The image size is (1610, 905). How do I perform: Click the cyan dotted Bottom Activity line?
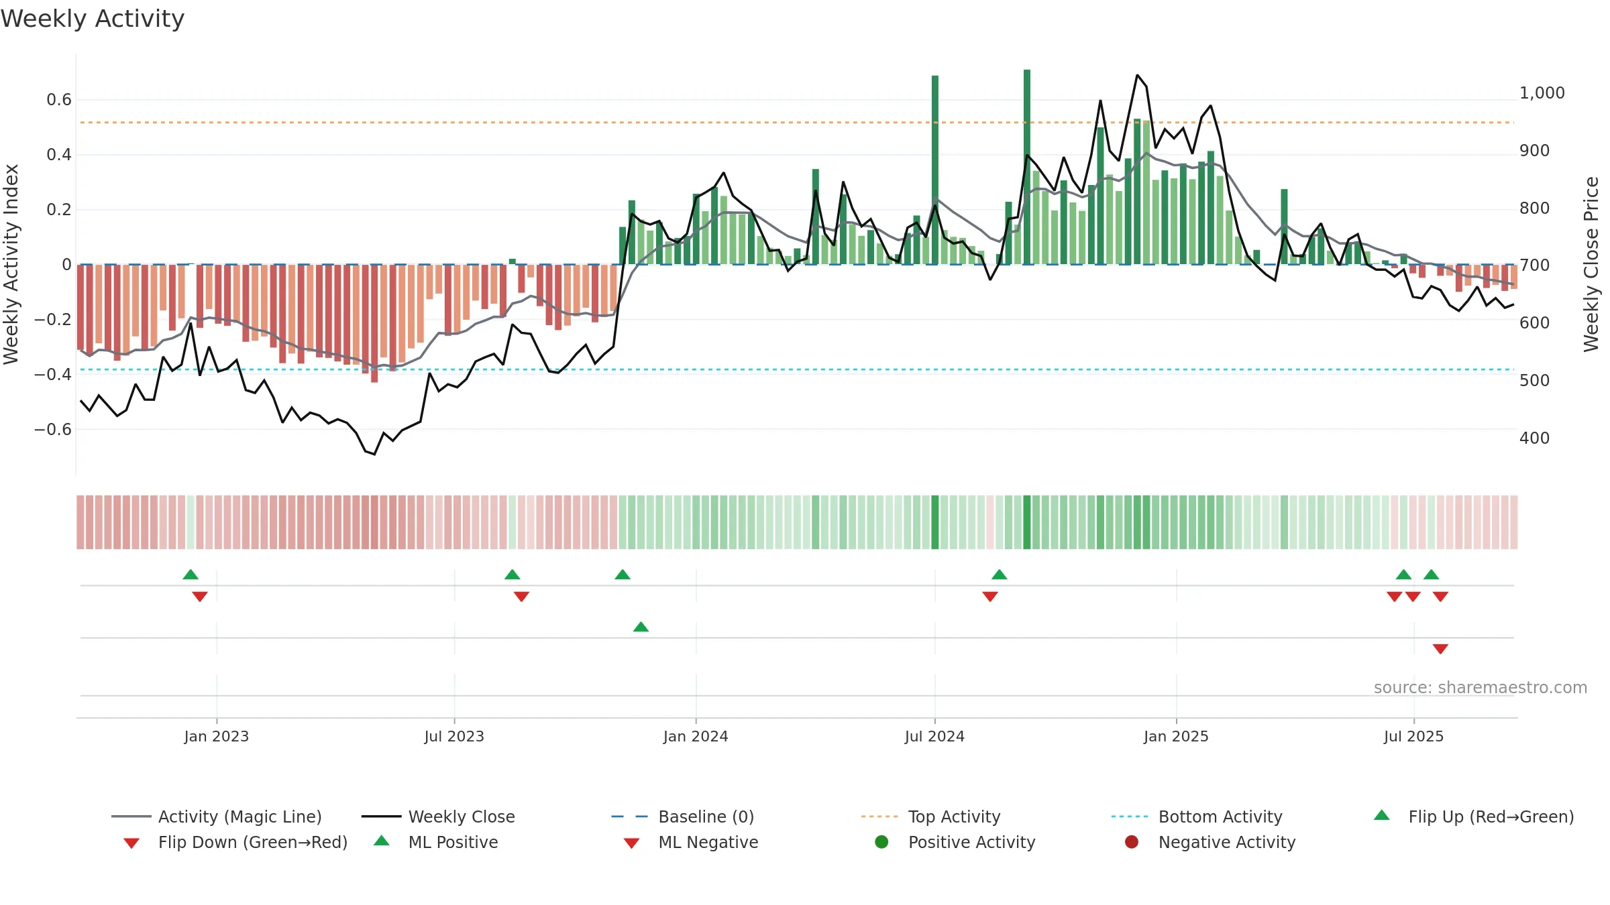point(797,369)
